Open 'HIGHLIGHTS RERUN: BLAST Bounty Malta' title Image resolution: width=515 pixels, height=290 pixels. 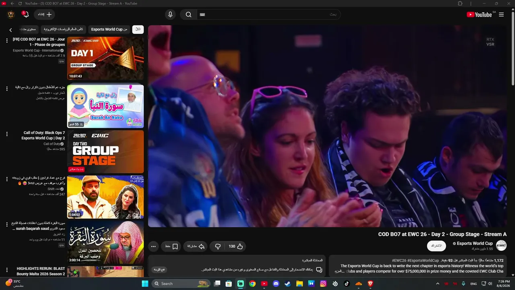pos(41,271)
